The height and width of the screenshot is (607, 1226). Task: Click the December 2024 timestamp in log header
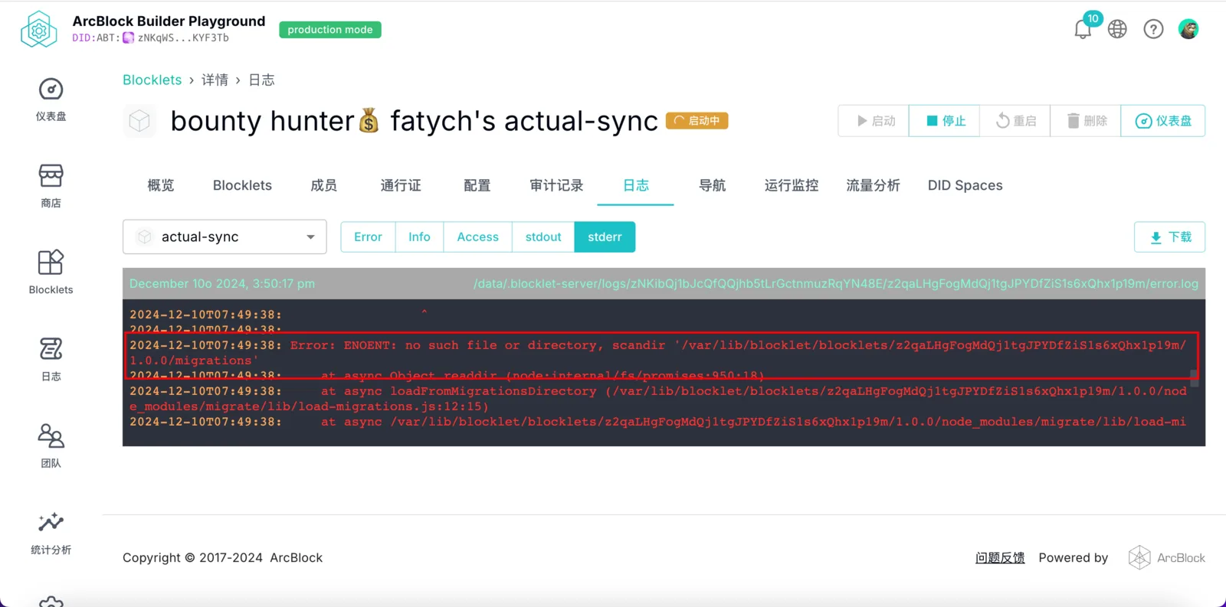point(222,284)
